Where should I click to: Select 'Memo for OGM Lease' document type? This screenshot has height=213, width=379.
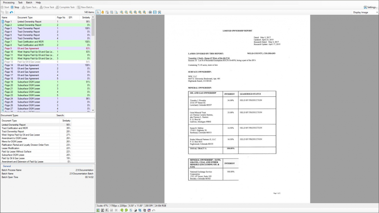point(36,141)
